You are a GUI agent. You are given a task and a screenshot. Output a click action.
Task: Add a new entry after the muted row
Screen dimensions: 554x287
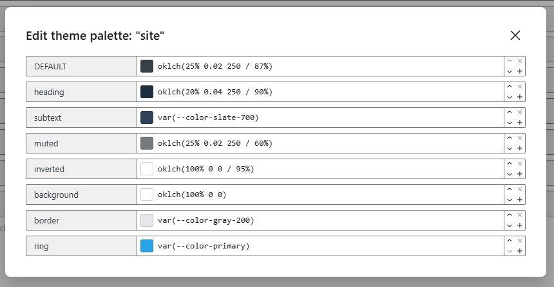(520, 148)
